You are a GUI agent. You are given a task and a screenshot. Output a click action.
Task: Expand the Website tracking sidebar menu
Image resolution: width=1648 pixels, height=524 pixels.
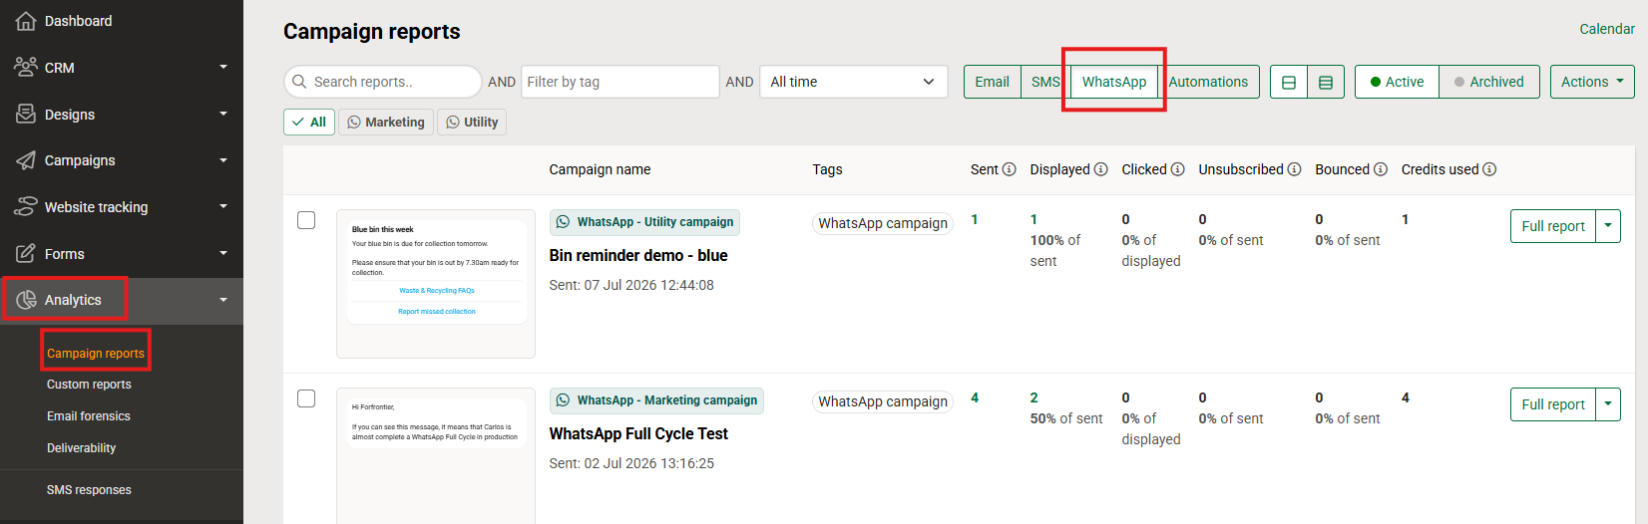click(x=223, y=206)
